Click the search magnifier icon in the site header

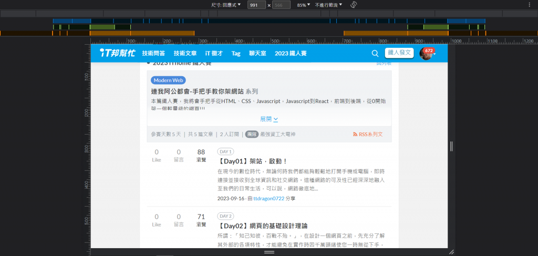pos(375,54)
